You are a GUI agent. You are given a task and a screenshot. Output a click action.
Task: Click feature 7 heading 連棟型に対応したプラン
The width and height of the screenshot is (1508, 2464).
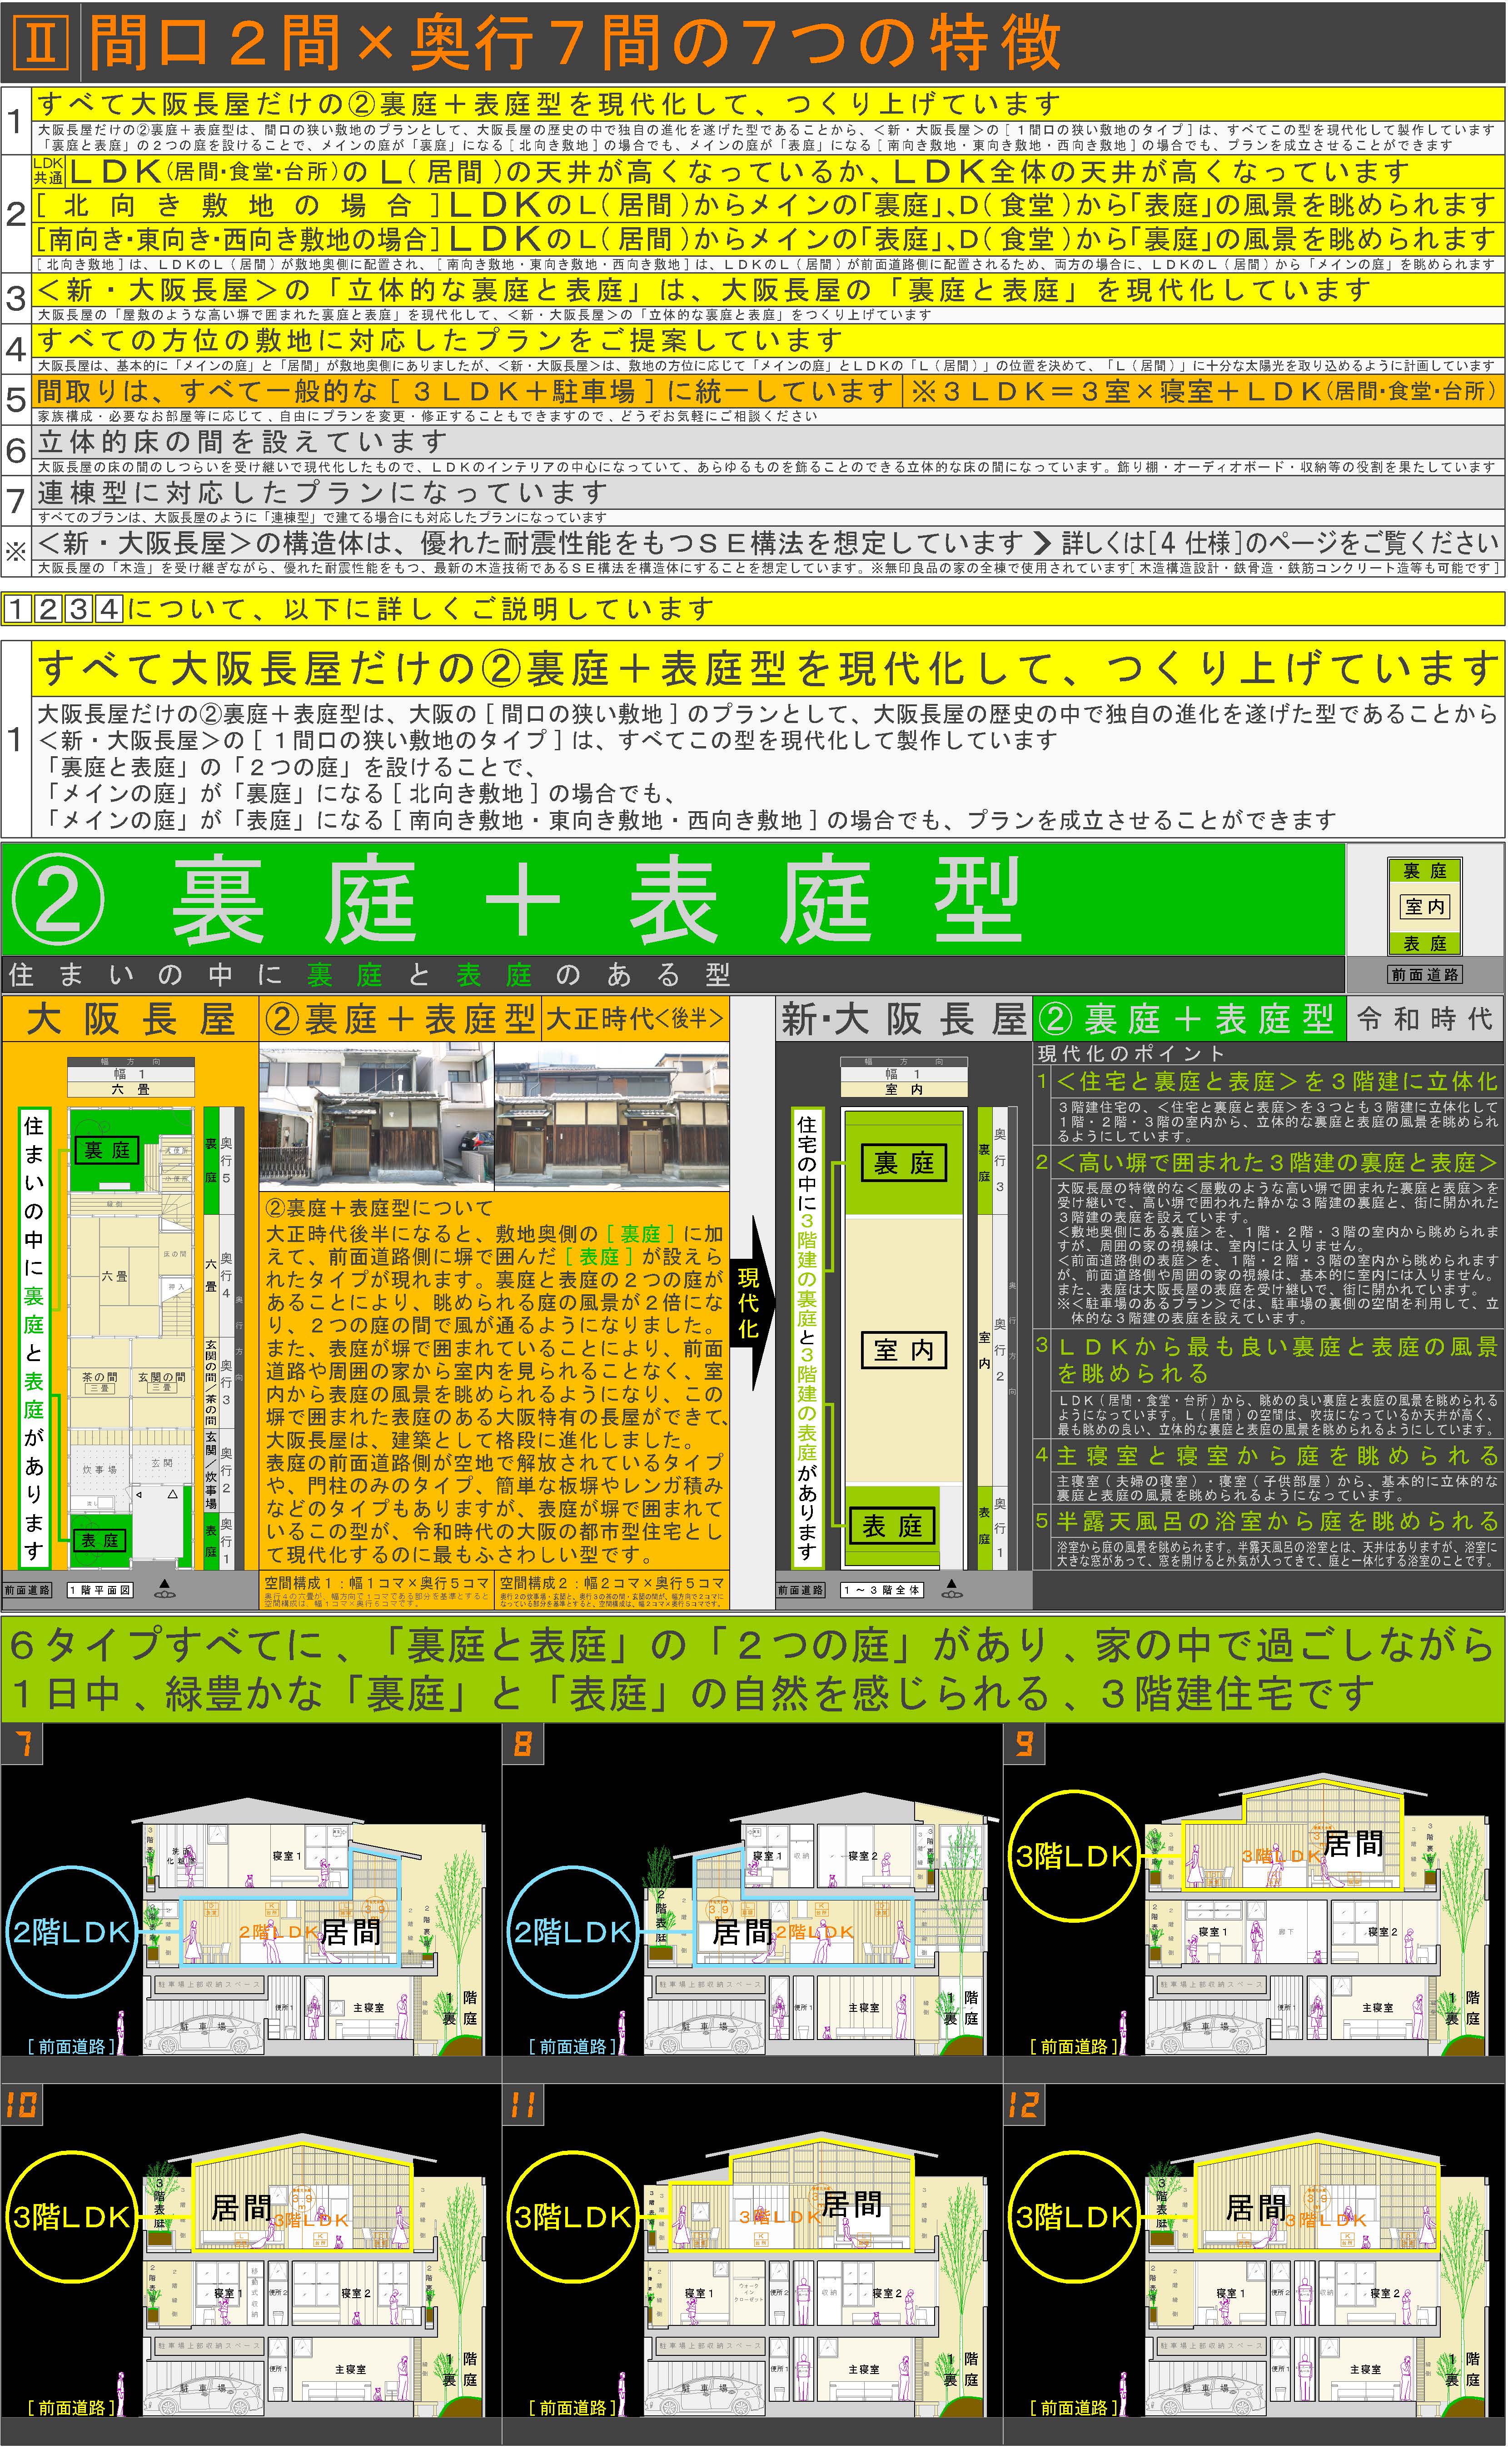[322, 492]
